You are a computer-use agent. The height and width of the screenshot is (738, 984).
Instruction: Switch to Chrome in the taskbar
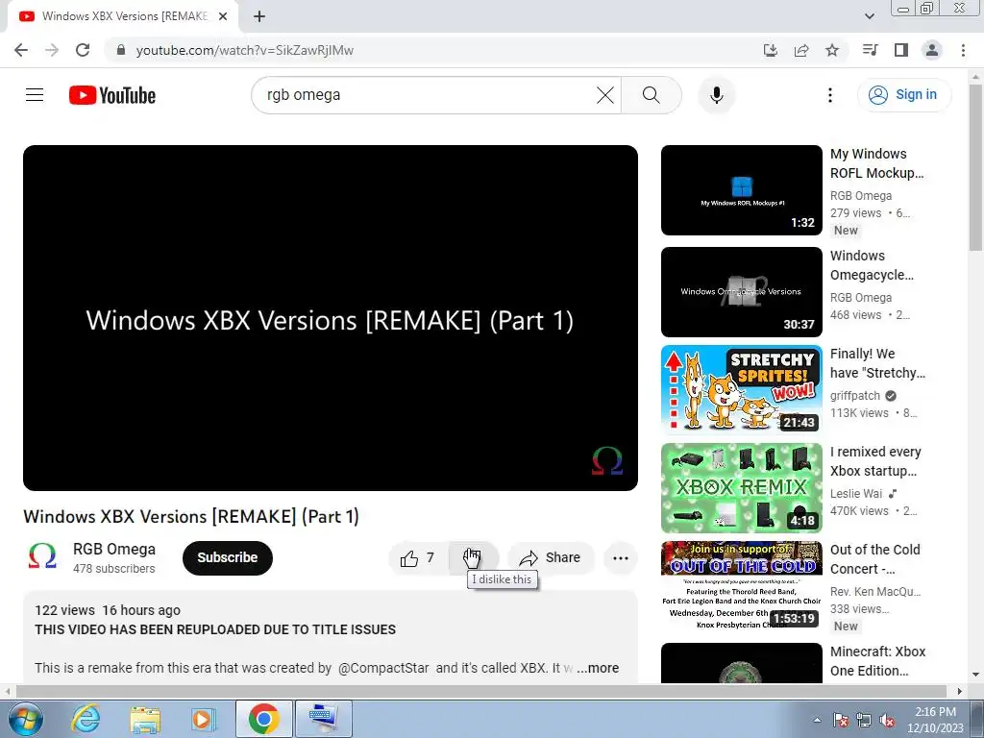tap(263, 719)
